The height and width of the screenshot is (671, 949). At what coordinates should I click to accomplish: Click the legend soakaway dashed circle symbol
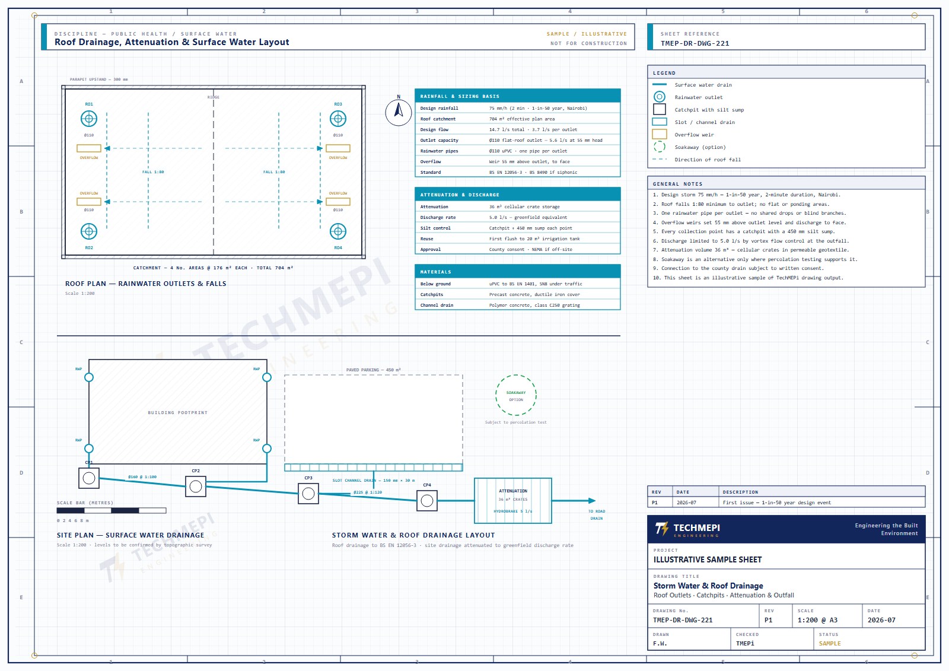[660, 147]
